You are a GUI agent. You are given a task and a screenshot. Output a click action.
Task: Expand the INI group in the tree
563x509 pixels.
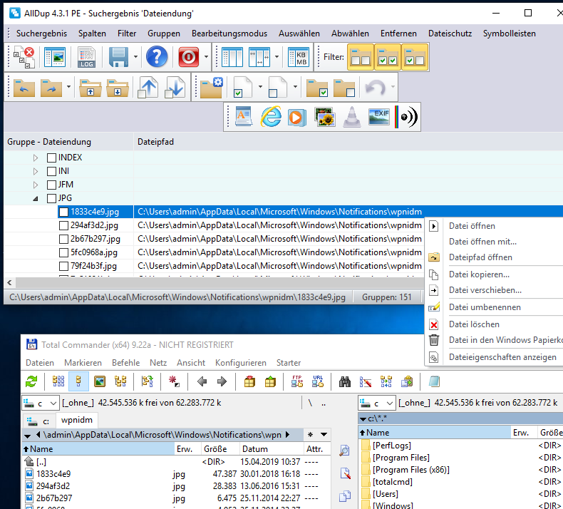tap(36, 171)
